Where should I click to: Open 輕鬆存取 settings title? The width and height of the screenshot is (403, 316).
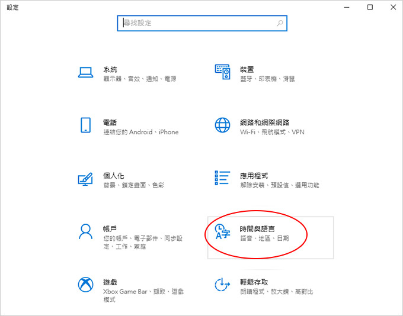(x=254, y=282)
